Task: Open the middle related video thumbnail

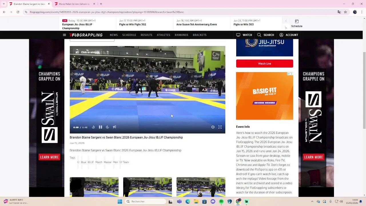Action: (x=148, y=187)
